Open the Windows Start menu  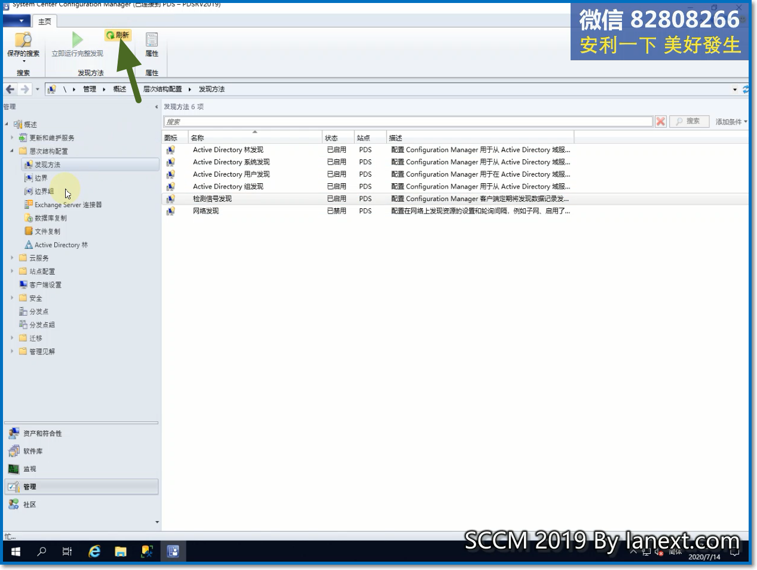[x=16, y=551]
